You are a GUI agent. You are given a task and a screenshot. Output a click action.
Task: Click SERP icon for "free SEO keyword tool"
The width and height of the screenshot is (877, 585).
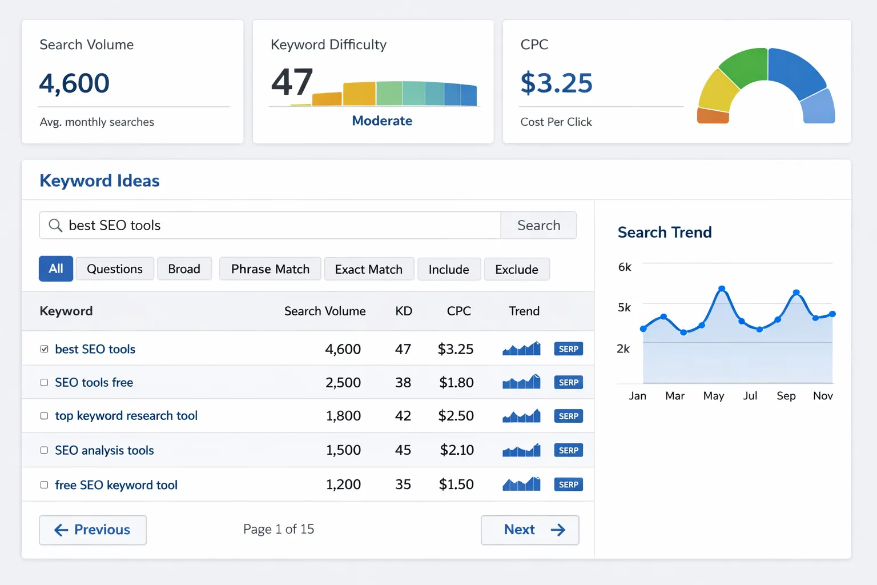568,484
